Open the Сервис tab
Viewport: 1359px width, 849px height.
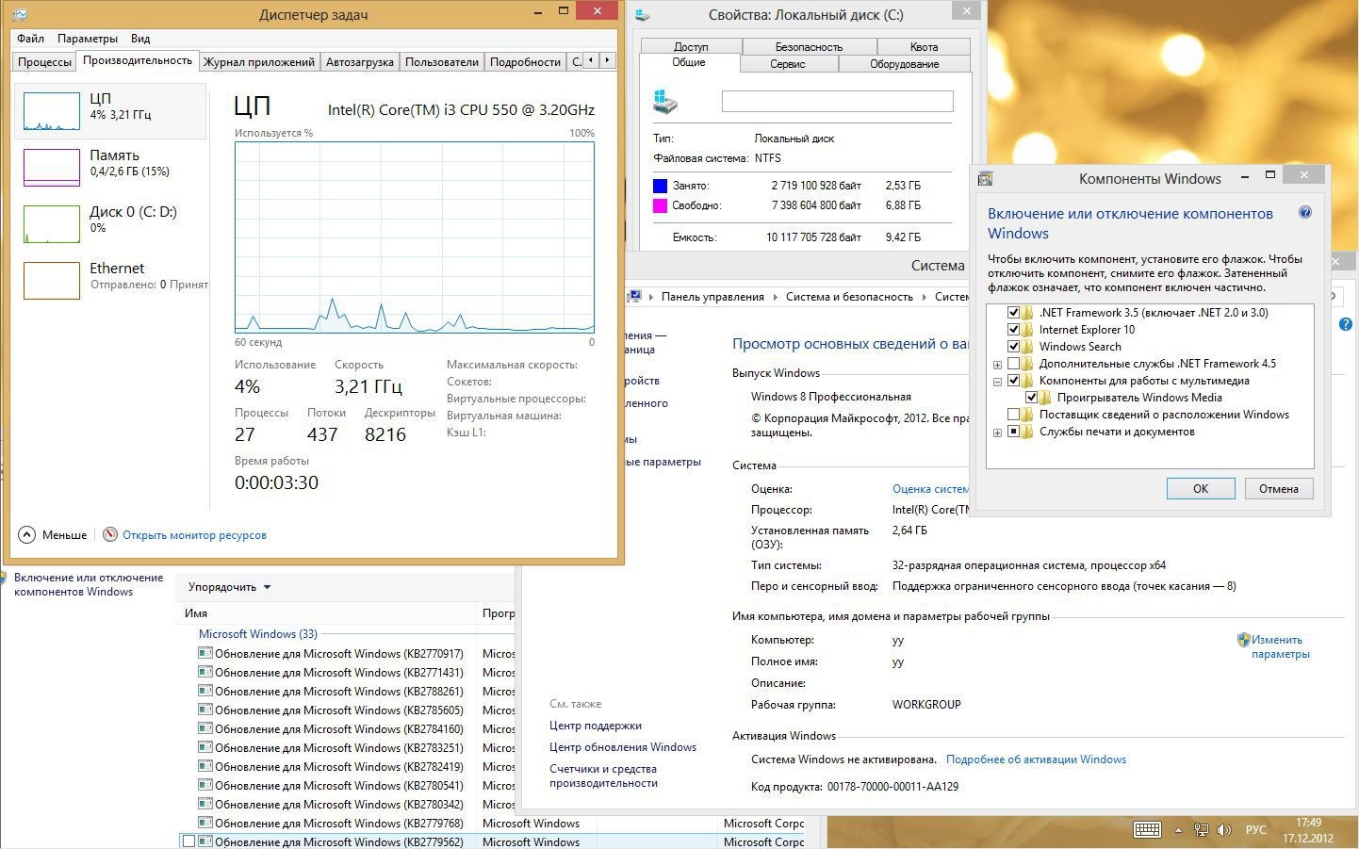pos(787,64)
